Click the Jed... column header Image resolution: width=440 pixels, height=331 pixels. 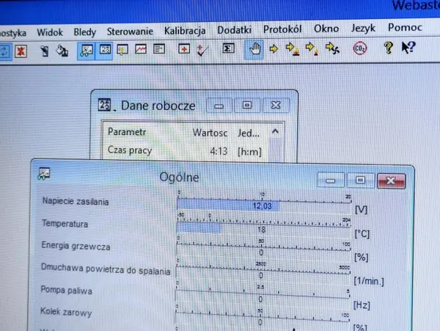click(x=249, y=133)
